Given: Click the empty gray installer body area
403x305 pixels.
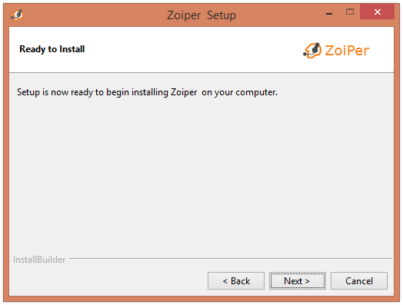Looking at the screenshot, I should pos(201,174).
